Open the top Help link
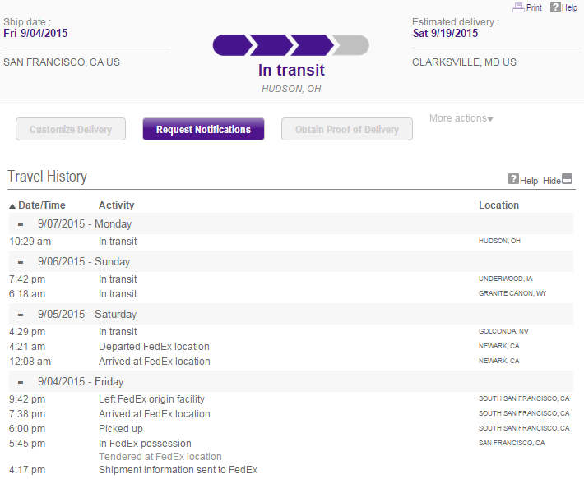The height and width of the screenshot is (479, 584). coord(569,7)
